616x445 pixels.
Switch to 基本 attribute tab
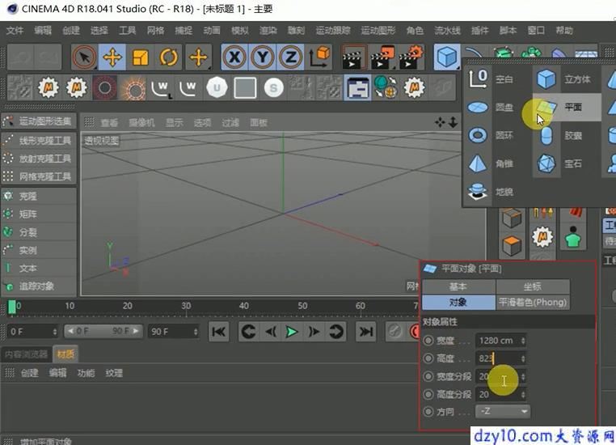coord(458,286)
